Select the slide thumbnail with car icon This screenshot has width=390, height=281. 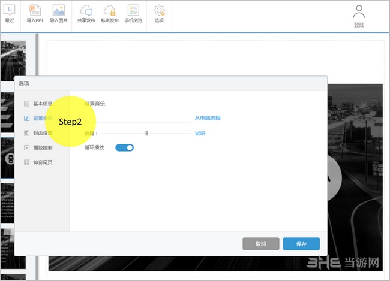click(x=7, y=158)
